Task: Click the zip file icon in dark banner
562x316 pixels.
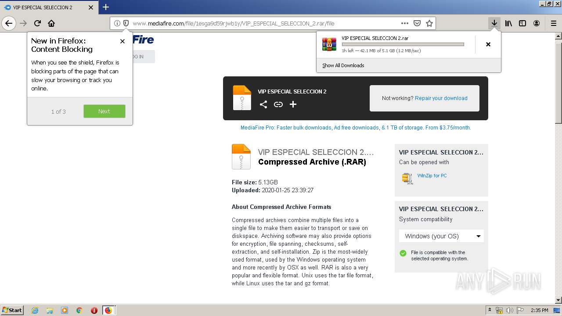Action: (242, 98)
